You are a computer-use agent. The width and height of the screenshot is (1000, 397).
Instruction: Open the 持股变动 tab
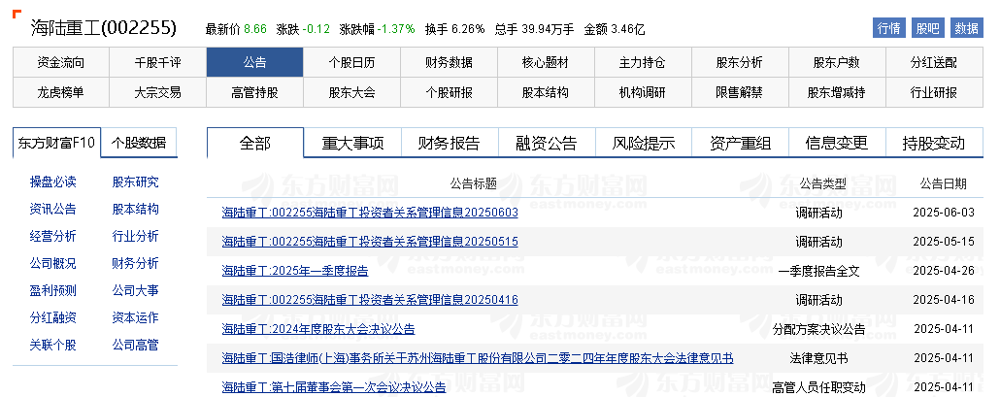pyautogui.click(x=934, y=143)
